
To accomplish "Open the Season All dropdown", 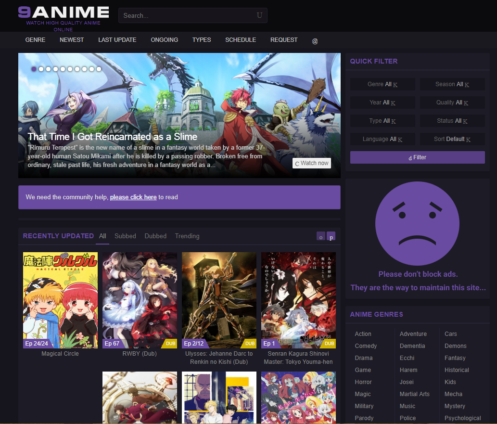I will click(452, 84).
